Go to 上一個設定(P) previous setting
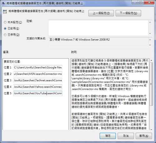156x143 pixels. click(x=101, y=13)
